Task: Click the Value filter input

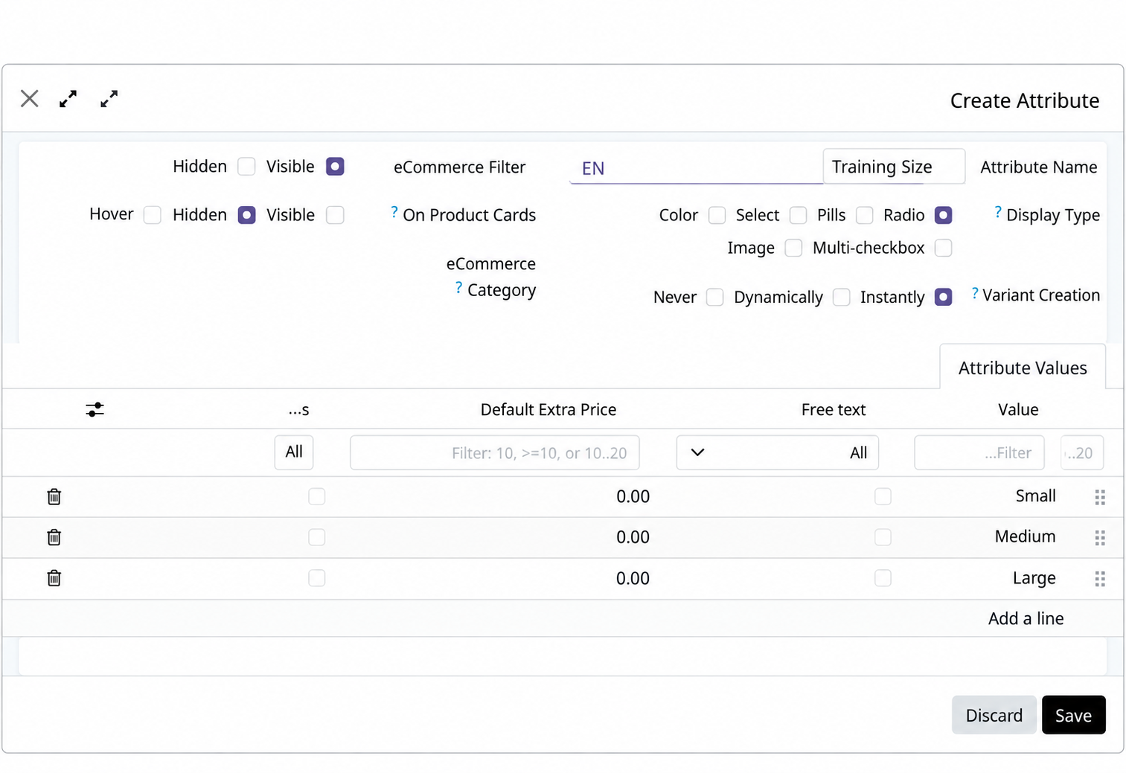Action: coord(979,452)
